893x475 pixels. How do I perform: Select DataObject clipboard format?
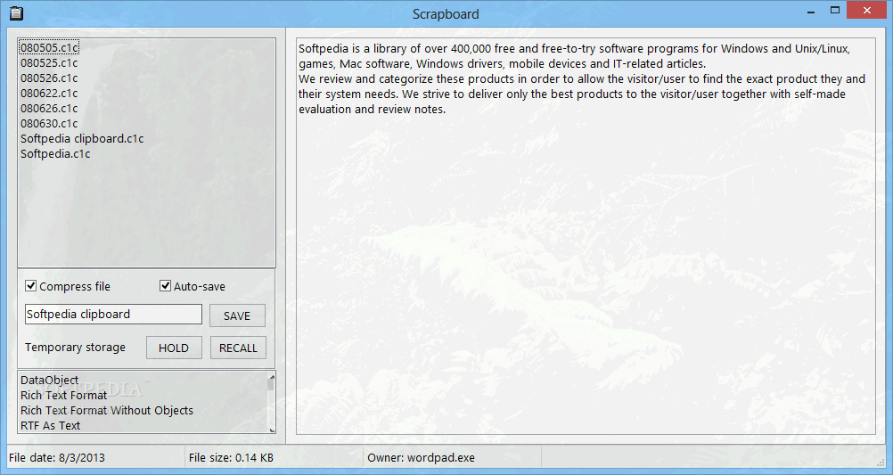tap(50, 380)
